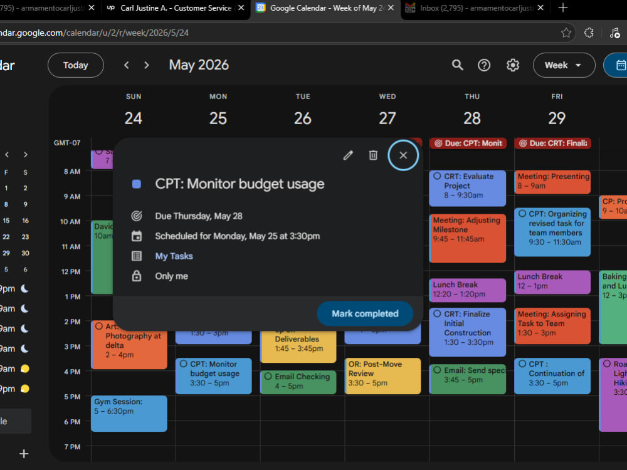Delete the task using the trash icon
Image resolution: width=627 pixels, height=470 pixels.
372,155
